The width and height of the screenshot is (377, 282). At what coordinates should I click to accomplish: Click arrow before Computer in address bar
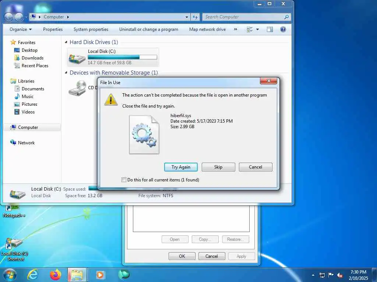pos(40,17)
